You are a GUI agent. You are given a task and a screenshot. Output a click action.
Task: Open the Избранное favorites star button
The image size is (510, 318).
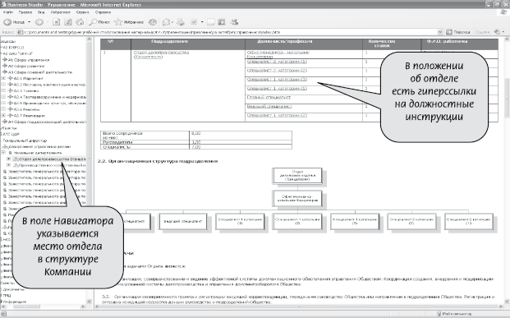click(129, 22)
